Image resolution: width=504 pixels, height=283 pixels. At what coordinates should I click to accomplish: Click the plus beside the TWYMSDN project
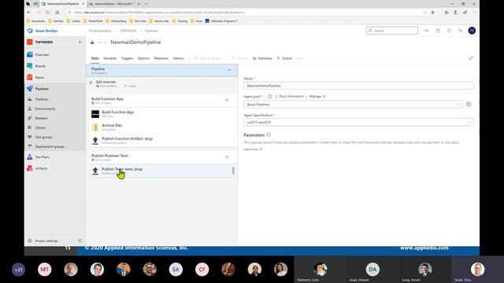80,42
